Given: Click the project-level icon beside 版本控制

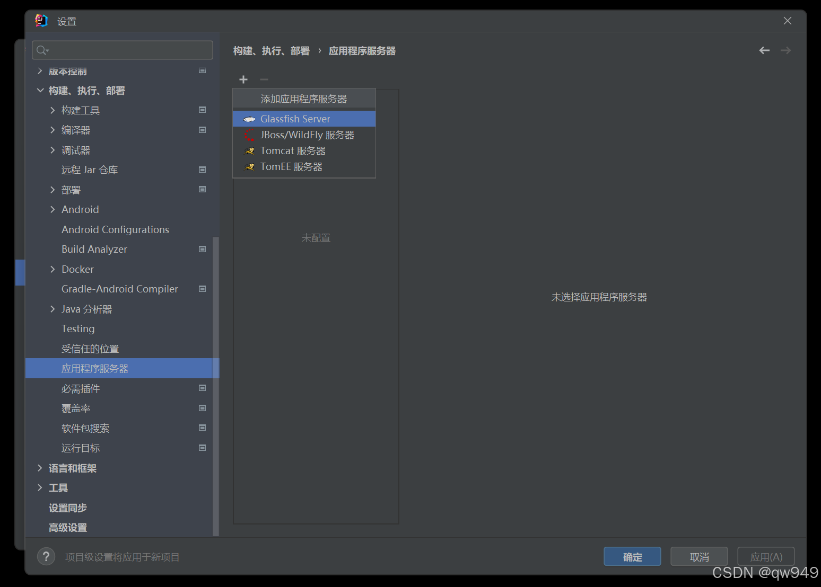Looking at the screenshot, I should tap(202, 70).
